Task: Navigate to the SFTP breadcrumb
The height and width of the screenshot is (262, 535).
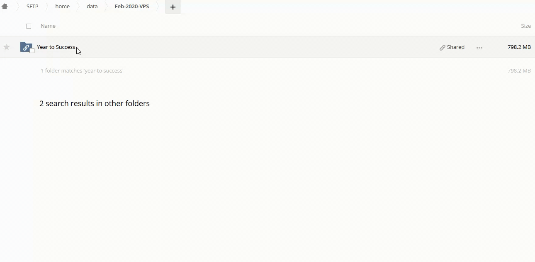Action: [x=32, y=7]
